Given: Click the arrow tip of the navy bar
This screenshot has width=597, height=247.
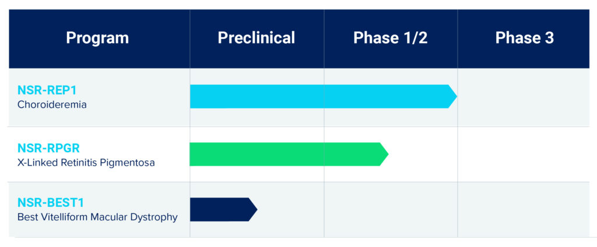Looking at the screenshot, I should coord(252,209).
